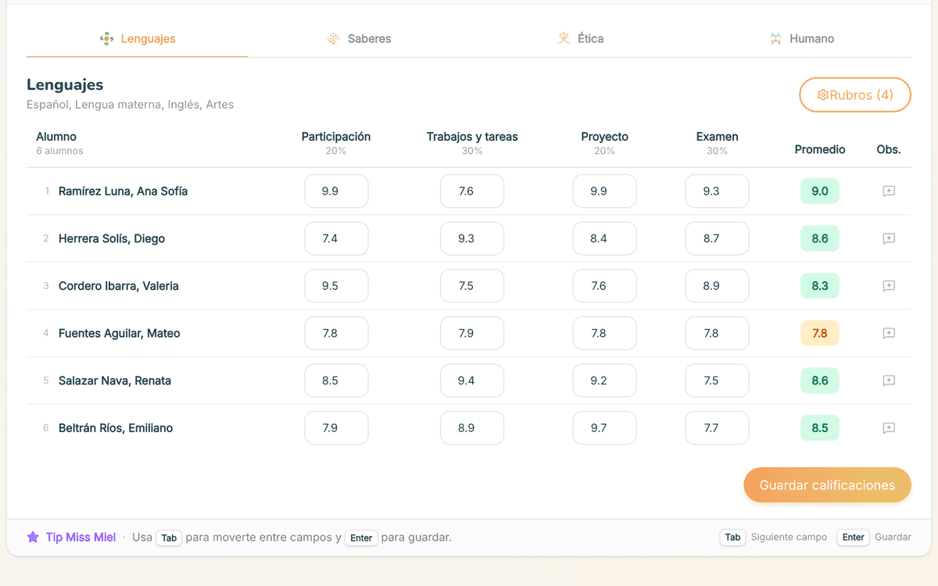Open Rubros (4) settings
This screenshot has width=938, height=586.
(855, 95)
